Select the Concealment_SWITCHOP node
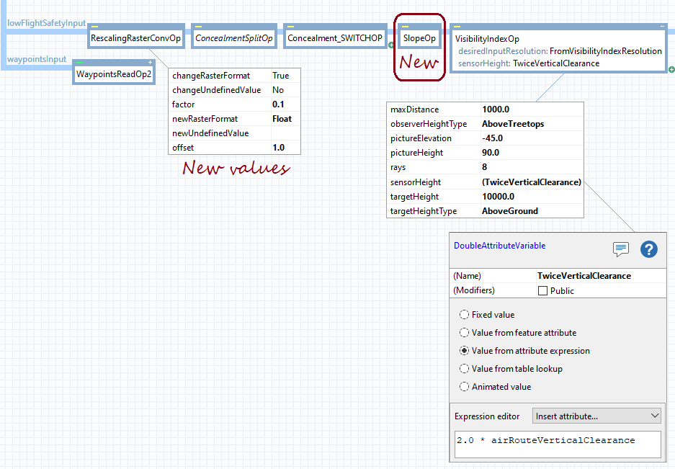Screen dimensions: 675x469 335,38
